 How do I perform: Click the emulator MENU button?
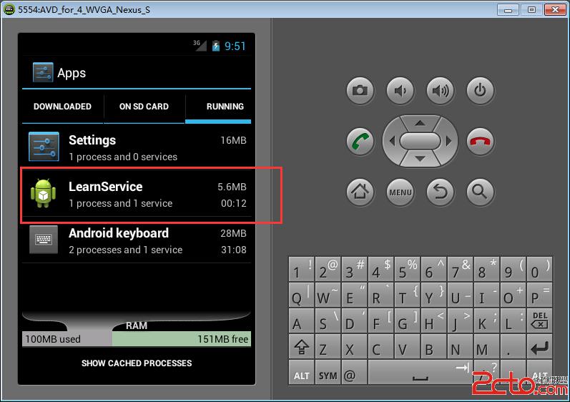tap(400, 192)
